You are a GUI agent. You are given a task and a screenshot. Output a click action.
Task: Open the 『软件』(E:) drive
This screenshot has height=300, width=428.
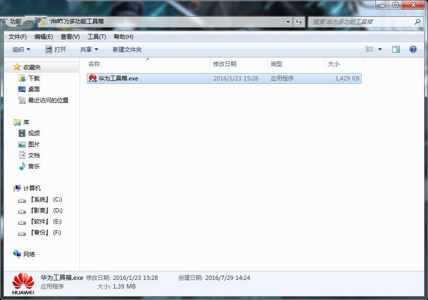40,222
